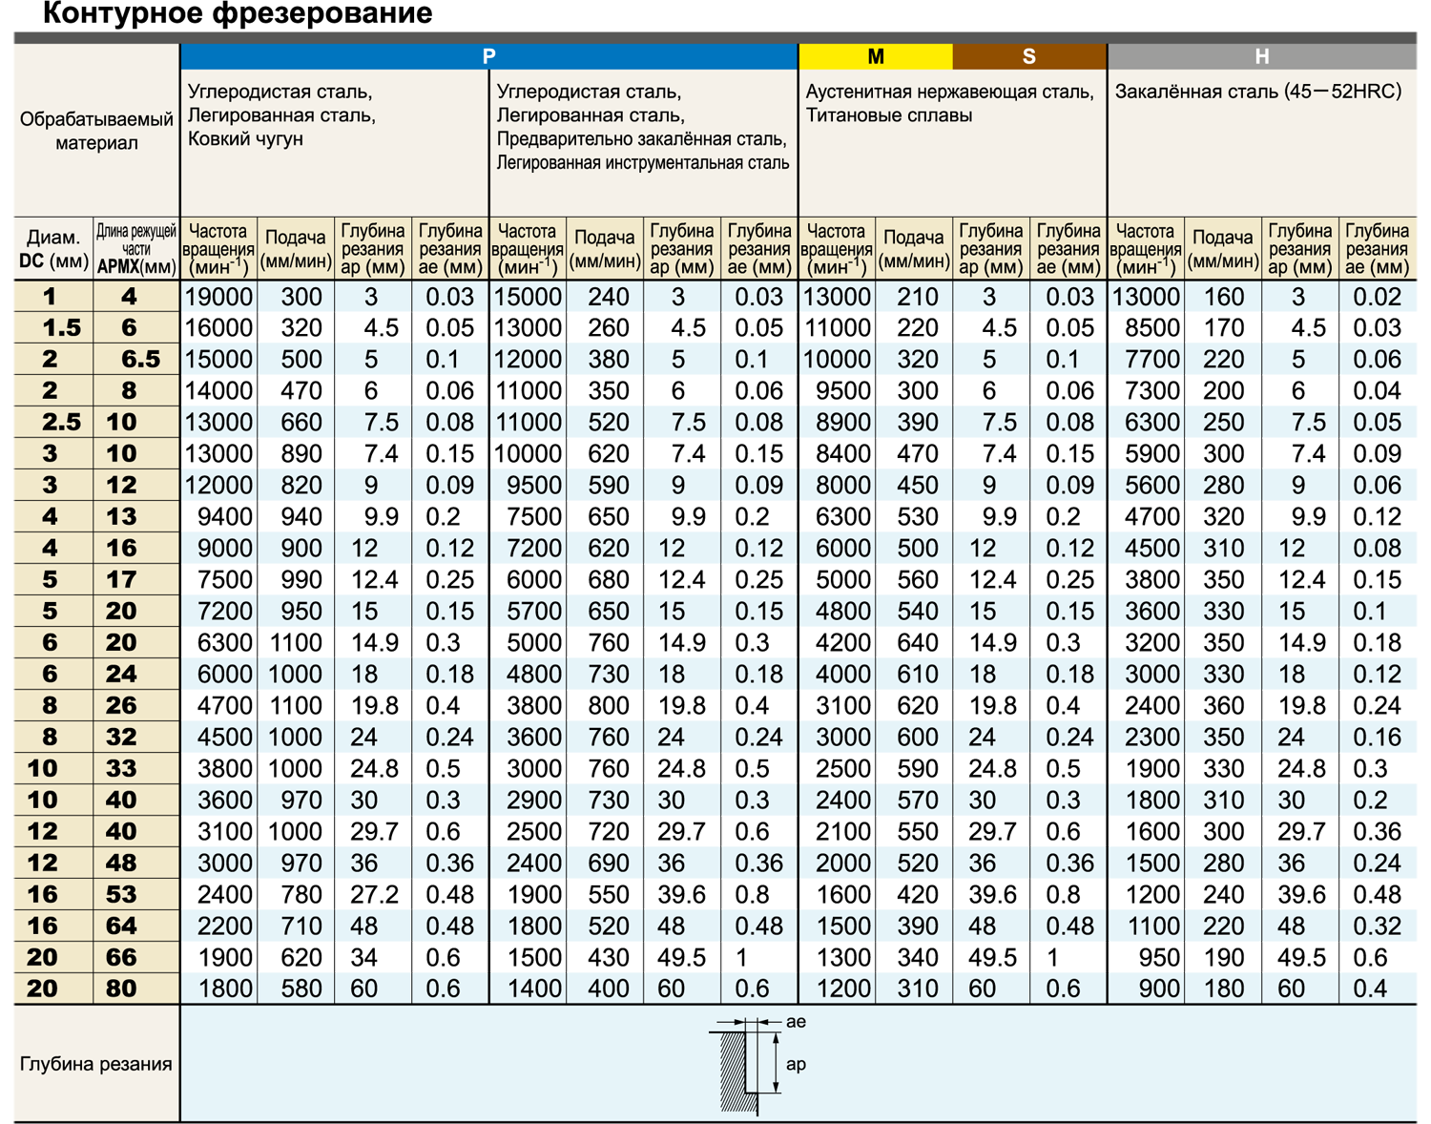Click the 'Длина режущей части APMX' column header

(x=136, y=249)
